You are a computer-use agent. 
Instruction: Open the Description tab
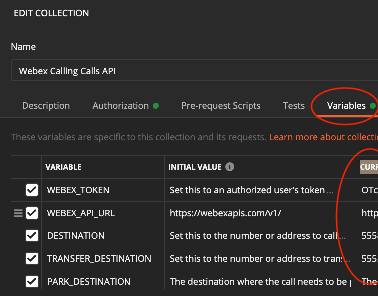pos(46,106)
